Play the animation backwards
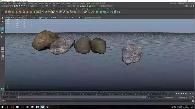Viewport: 195px width, 109px height. 183,94
